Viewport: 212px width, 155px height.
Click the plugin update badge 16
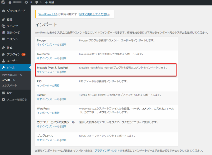[24, 54]
